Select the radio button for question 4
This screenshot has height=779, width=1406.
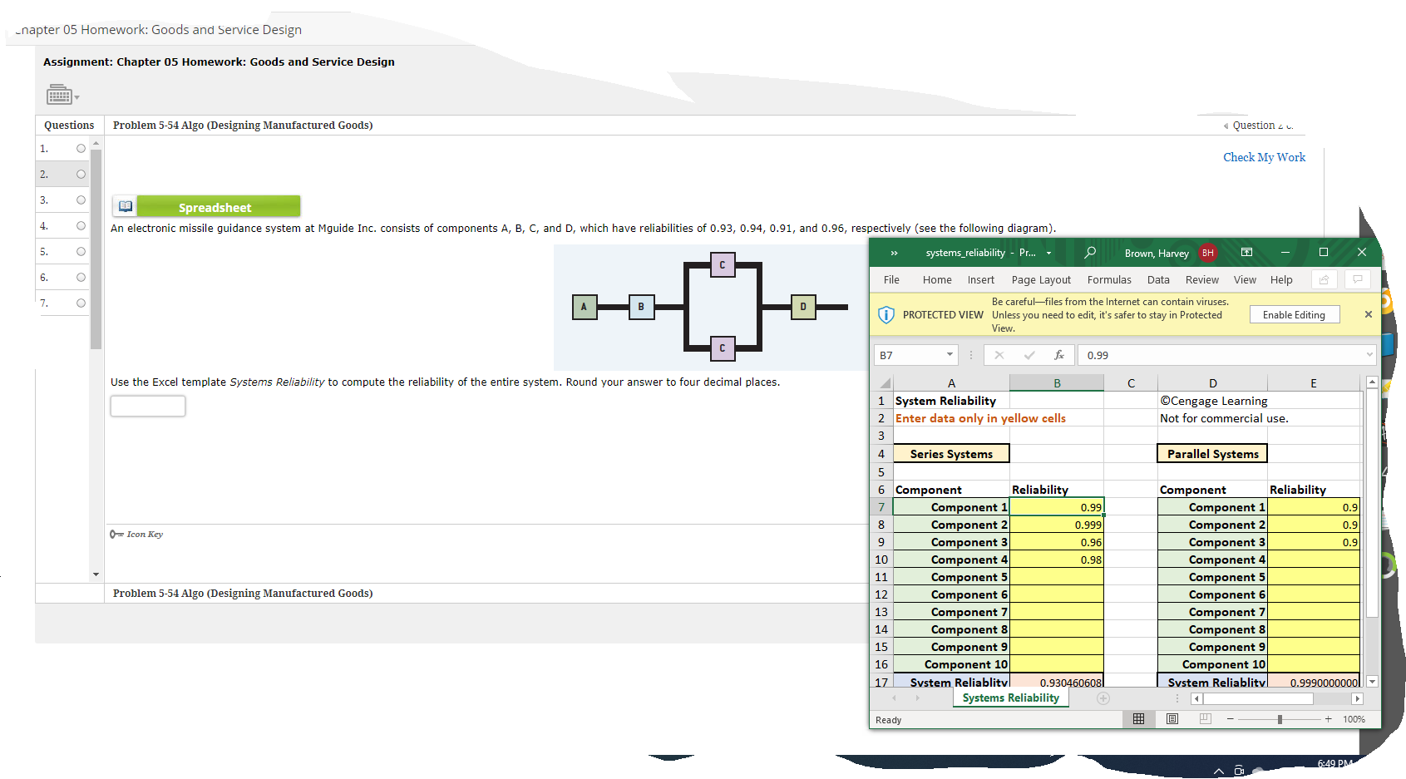point(81,226)
